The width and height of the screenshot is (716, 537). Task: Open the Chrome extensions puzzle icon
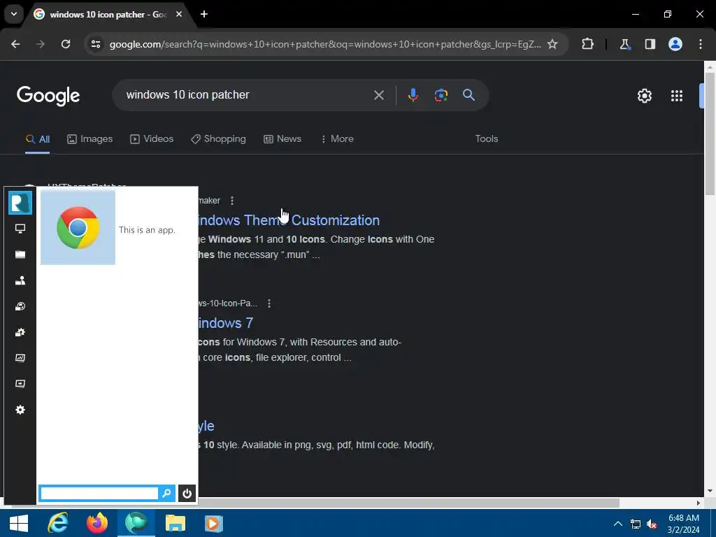pyautogui.click(x=587, y=44)
